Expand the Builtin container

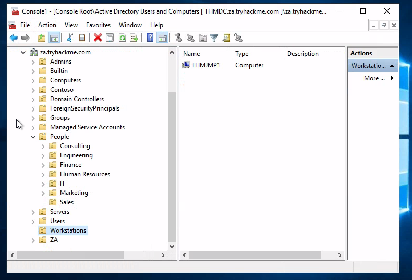click(33, 71)
